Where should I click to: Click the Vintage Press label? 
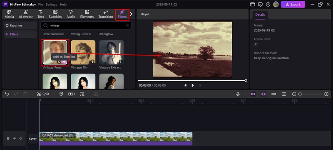(52, 68)
